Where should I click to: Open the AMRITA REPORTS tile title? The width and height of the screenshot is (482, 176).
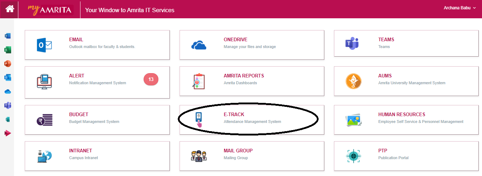(244, 76)
